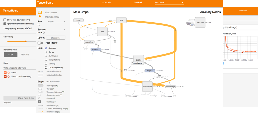Click the lengths op node ellipse
258x113 pixels.
[126, 71]
